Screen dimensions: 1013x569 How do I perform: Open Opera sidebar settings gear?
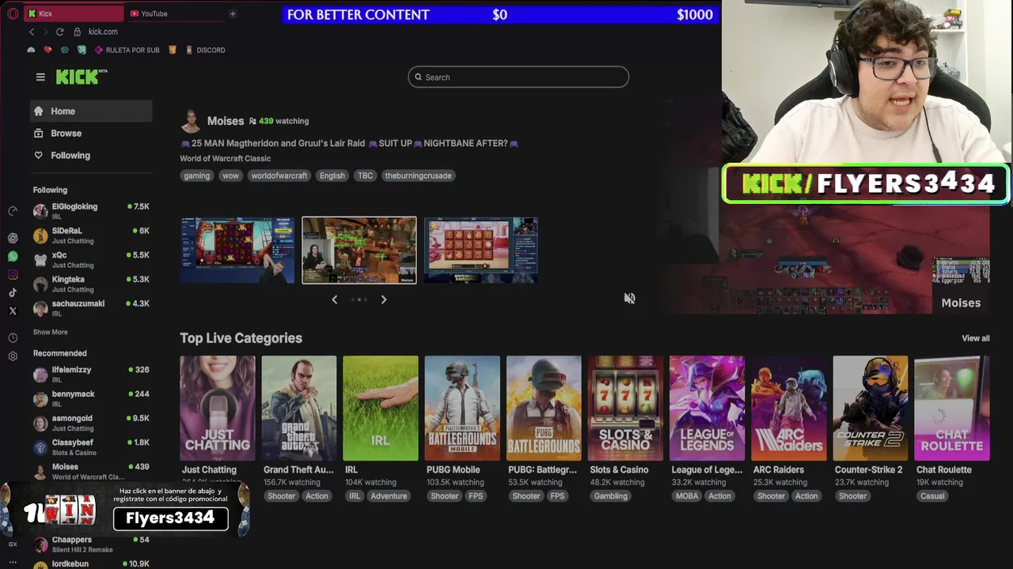click(13, 356)
